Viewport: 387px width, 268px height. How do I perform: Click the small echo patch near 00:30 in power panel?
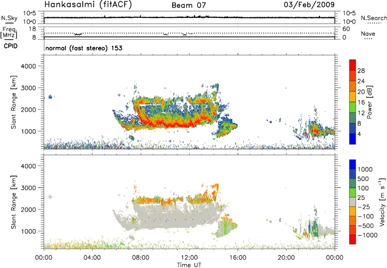coord(50,97)
